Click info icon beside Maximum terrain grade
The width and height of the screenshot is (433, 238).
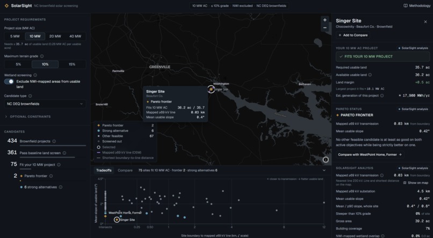(x=42, y=56)
